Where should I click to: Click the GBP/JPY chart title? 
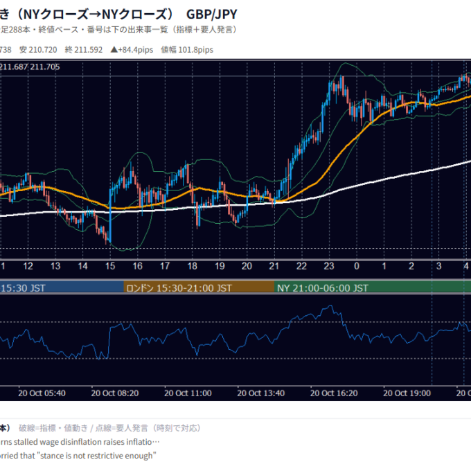[118, 14]
